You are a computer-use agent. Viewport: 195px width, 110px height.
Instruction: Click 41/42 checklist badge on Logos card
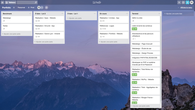[103, 29]
